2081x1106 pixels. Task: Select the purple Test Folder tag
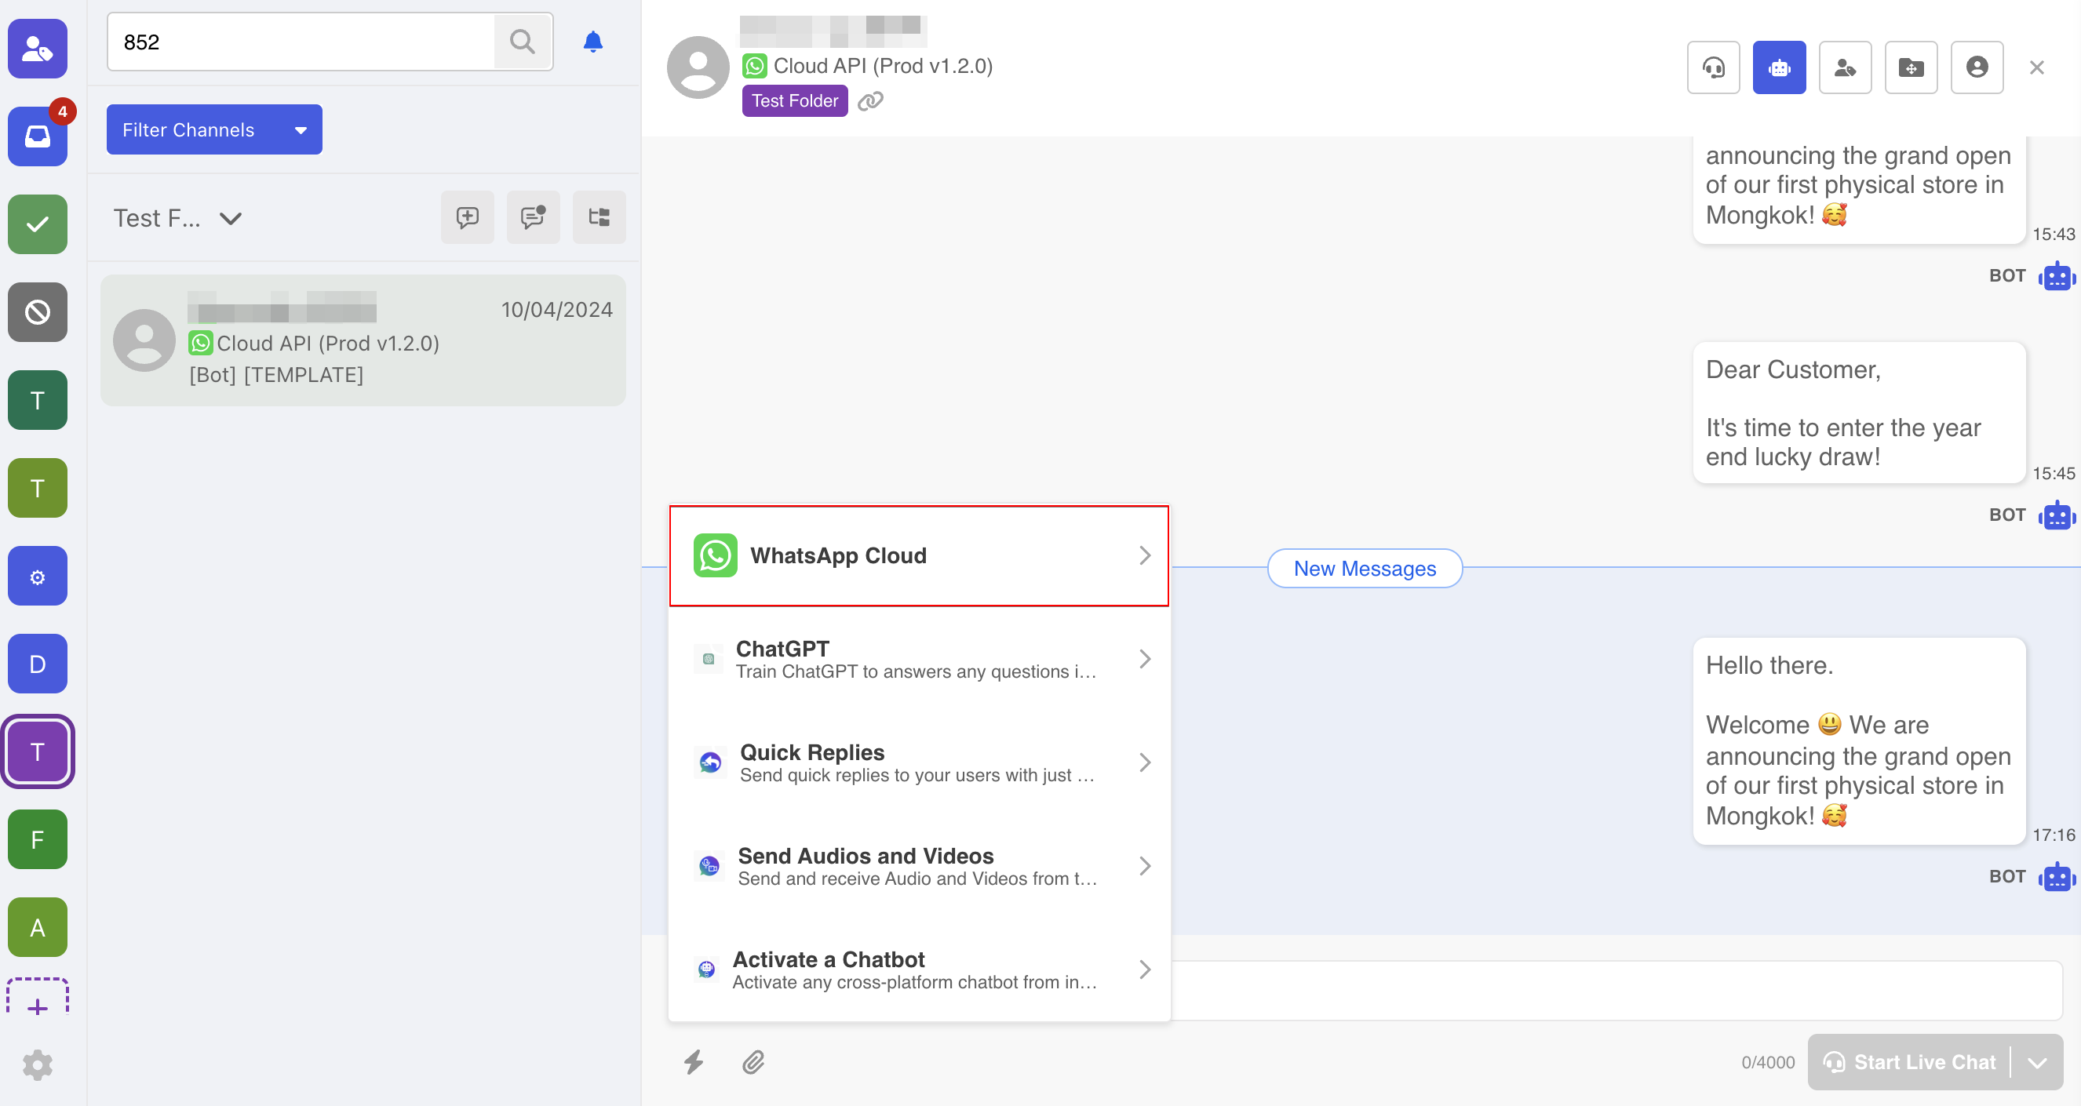794,101
